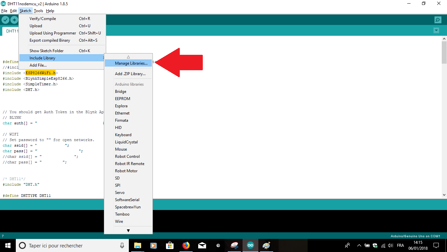This screenshot has width=447, height=252.
Task: Click the editor scrollbar down arrow
Action: coord(444,195)
